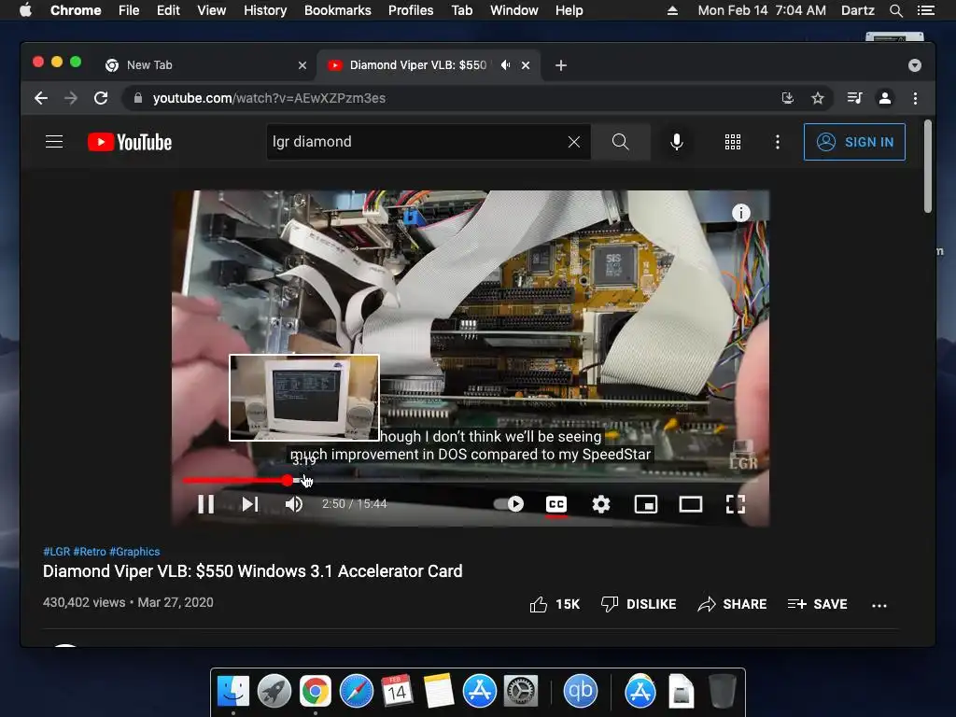Image resolution: width=956 pixels, height=717 pixels.
Task: Open Finder from the dock
Action: click(x=232, y=691)
